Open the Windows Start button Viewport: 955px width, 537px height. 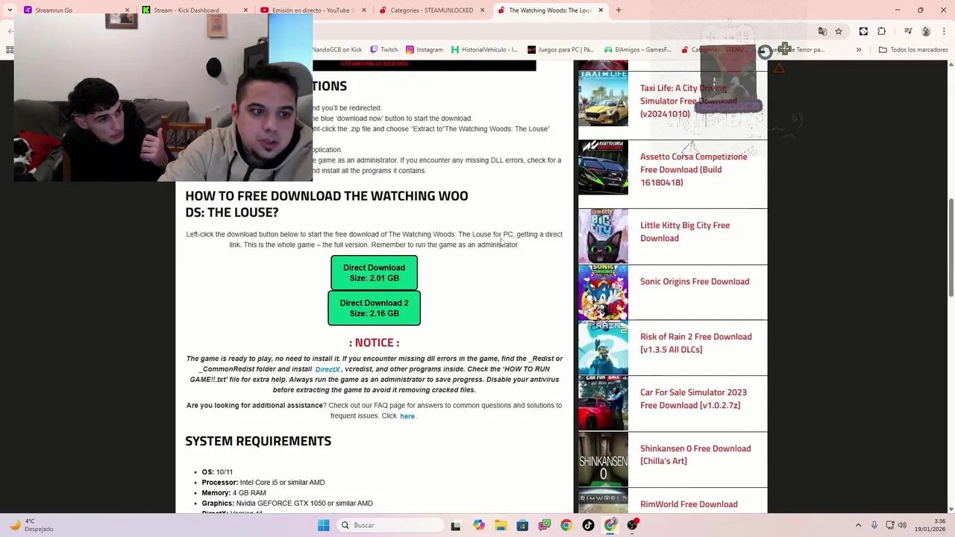(324, 525)
